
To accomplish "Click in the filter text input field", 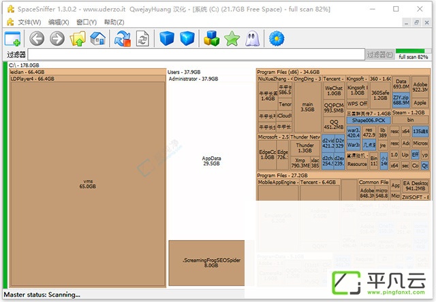I will pyautogui.click(x=196, y=54).
